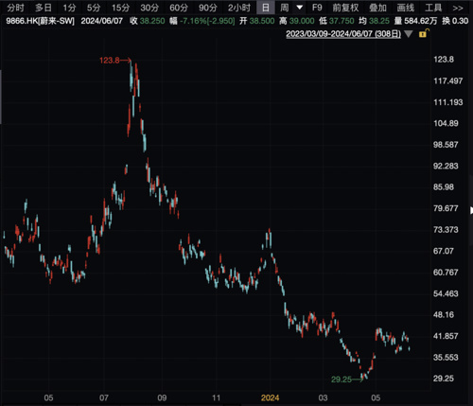Toggle the orange lock icon

click(424, 33)
